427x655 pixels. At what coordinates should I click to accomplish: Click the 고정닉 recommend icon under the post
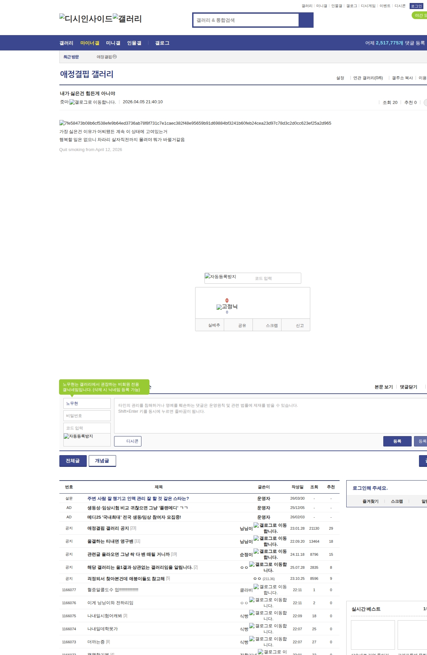click(x=219, y=307)
